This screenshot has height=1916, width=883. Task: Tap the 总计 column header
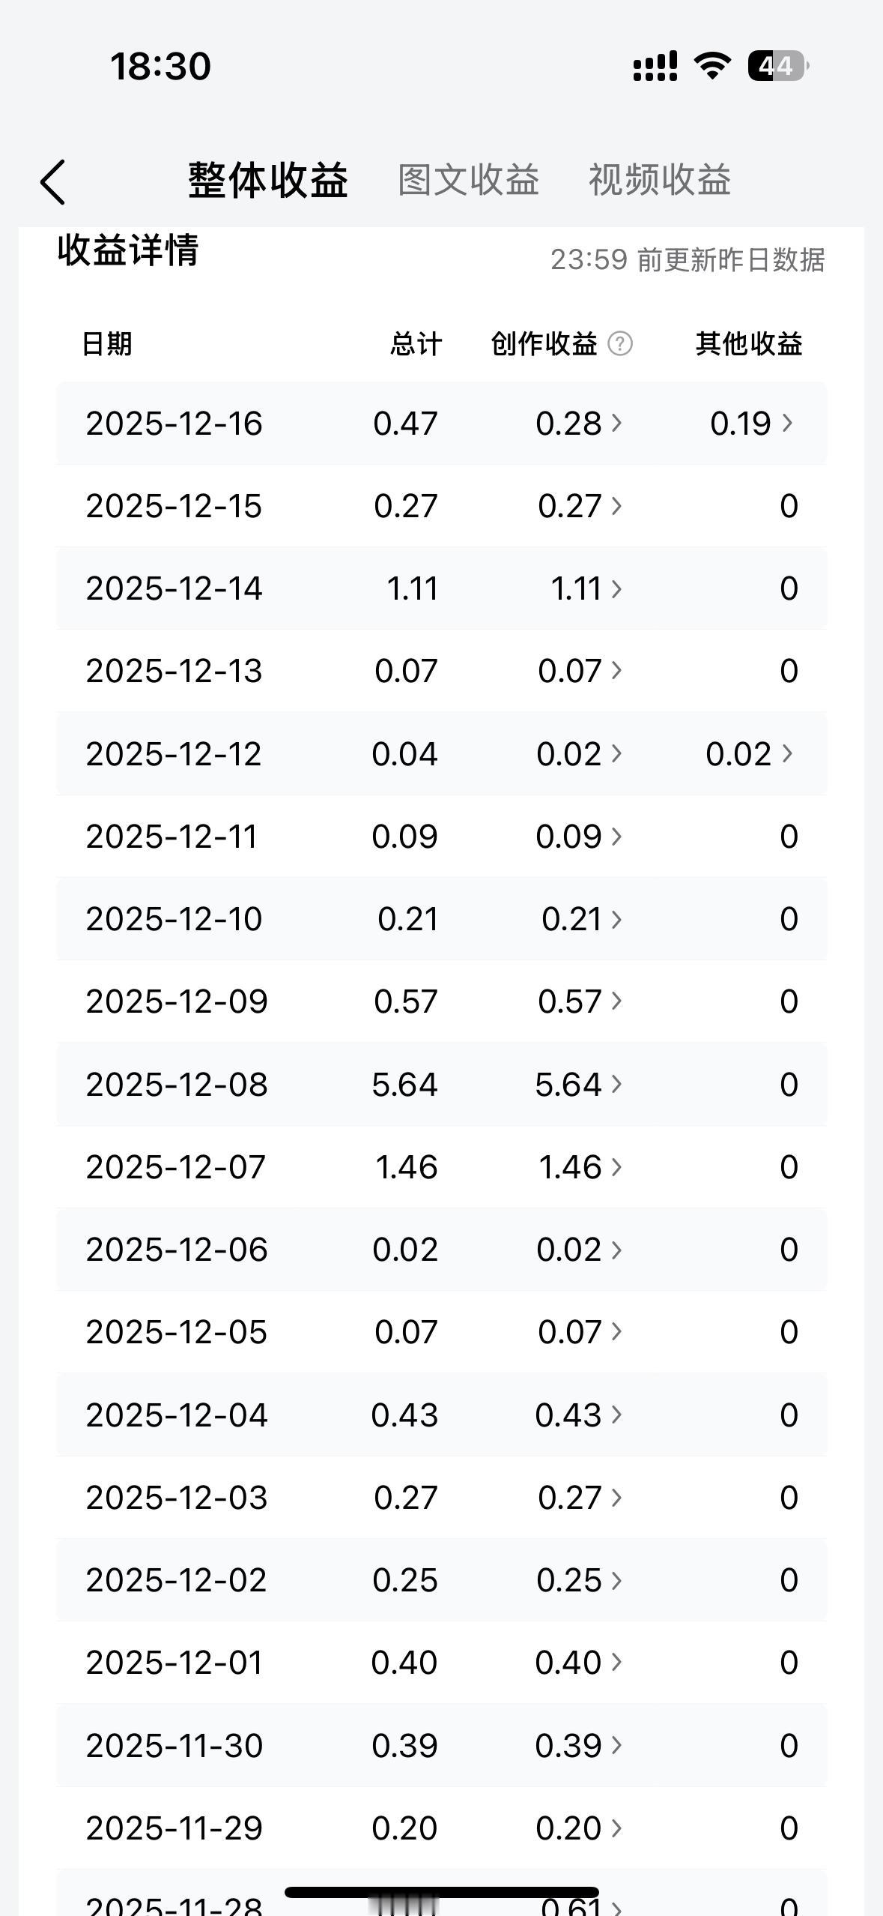click(x=416, y=344)
